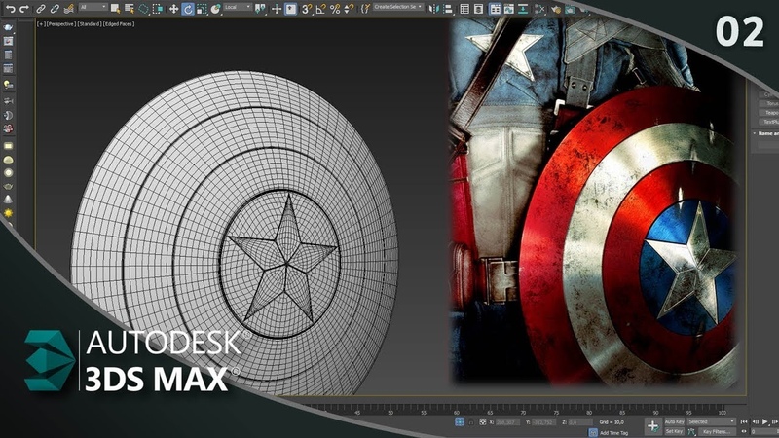Click the Set Key button
The width and height of the screenshot is (779, 438).
(674, 431)
